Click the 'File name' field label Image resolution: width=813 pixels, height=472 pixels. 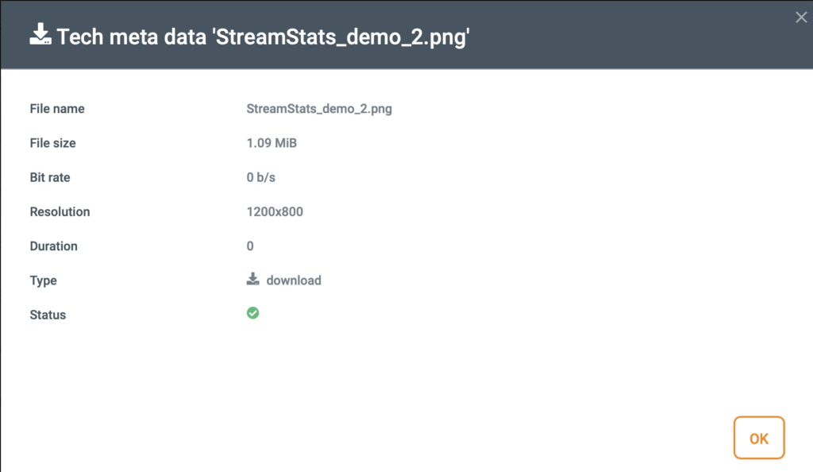pyautogui.click(x=57, y=109)
